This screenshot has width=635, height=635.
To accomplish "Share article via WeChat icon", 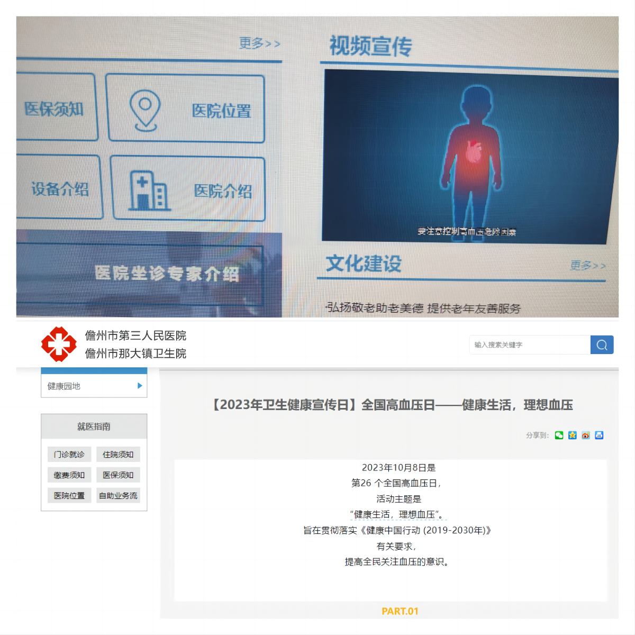I will [x=559, y=435].
